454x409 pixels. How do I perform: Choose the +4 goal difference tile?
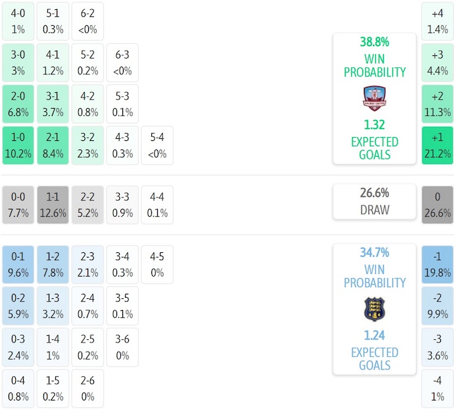pos(438,21)
